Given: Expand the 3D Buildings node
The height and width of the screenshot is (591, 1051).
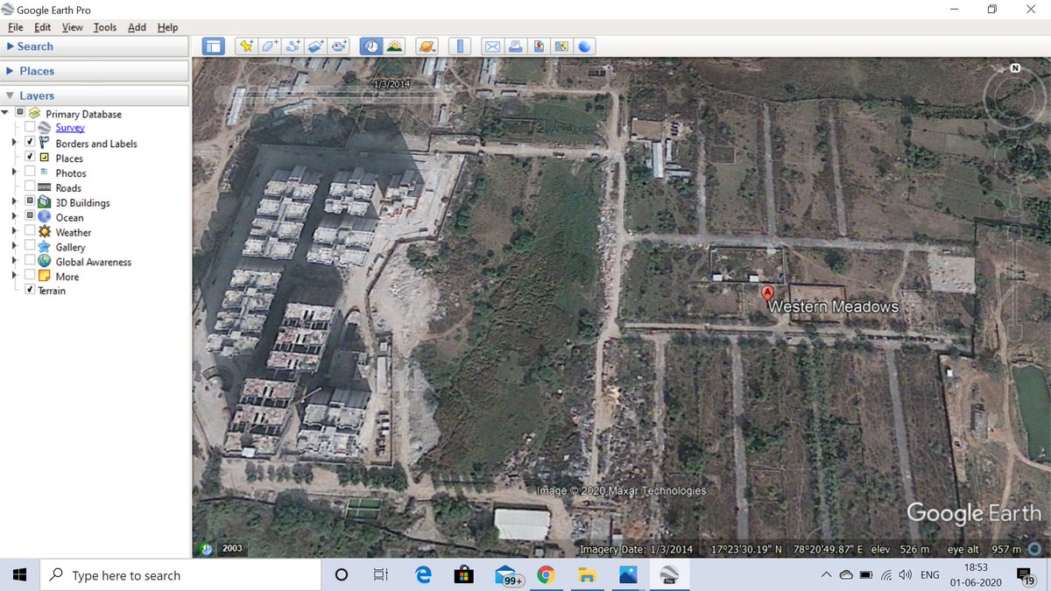Looking at the screenshot, I should point(13,202).
